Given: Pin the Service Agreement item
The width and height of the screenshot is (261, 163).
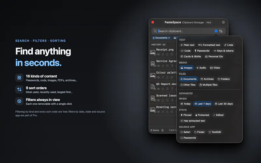Looking at the screenshot, I should 172,66.
